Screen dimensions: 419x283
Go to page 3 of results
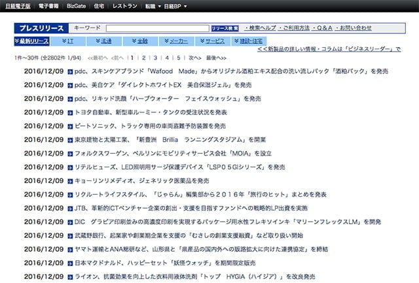point(155,58)
